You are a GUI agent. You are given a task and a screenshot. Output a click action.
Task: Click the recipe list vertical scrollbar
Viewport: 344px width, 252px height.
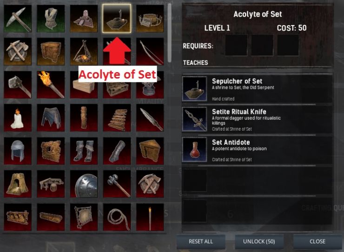(170, 33)
